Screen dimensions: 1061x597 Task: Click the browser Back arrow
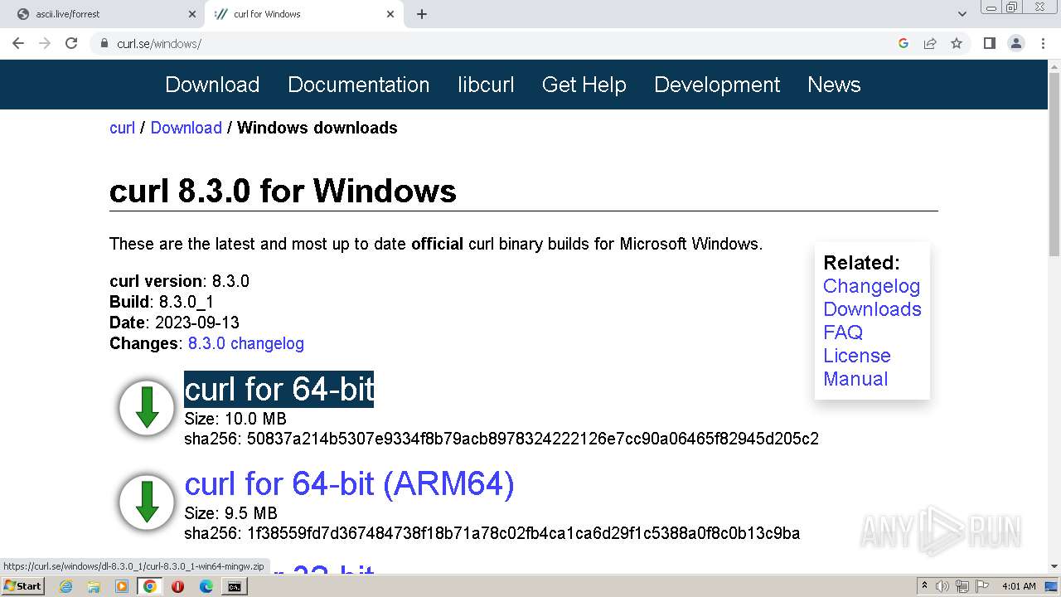tap(18, 43)
